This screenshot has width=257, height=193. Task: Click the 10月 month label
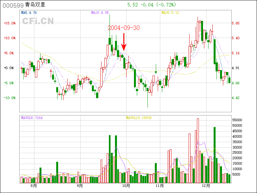pyautogui.click(x=126, y=186)
